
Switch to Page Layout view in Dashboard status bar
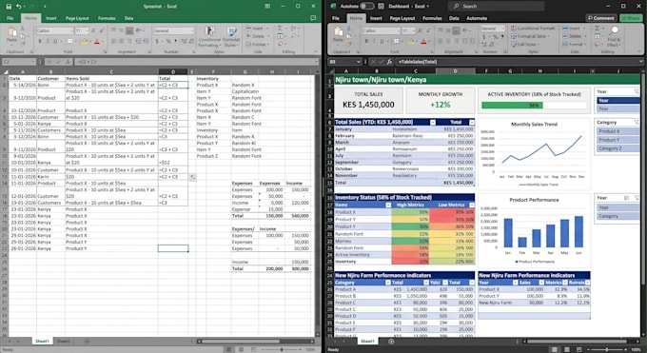click(x=567, y=349)
